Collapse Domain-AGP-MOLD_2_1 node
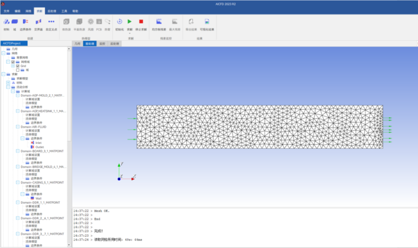Screen dimensions: 418x248 point(18,95)
